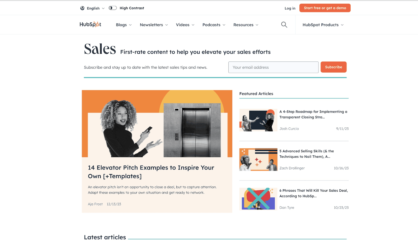Open the 4-Step Roadmap article thumbnail
This screenshot has height=241, width=418.
[258, 120]
